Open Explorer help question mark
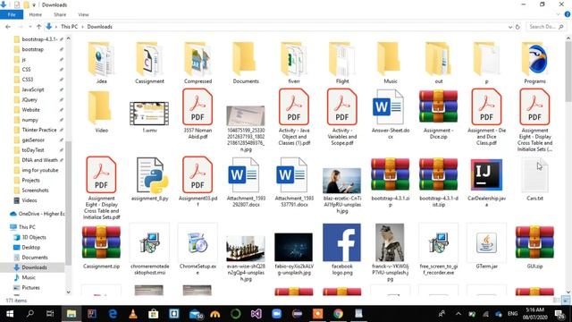 click(x=568, y=14)
